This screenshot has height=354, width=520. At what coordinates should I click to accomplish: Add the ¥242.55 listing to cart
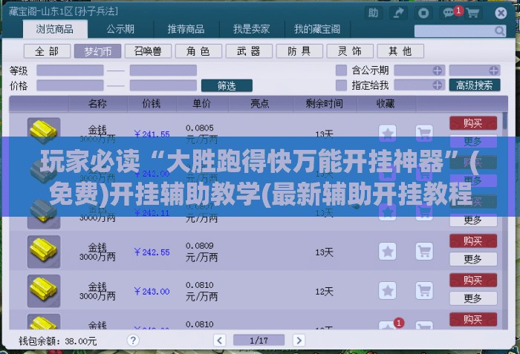pyautogui.click(x=424, y=252)
